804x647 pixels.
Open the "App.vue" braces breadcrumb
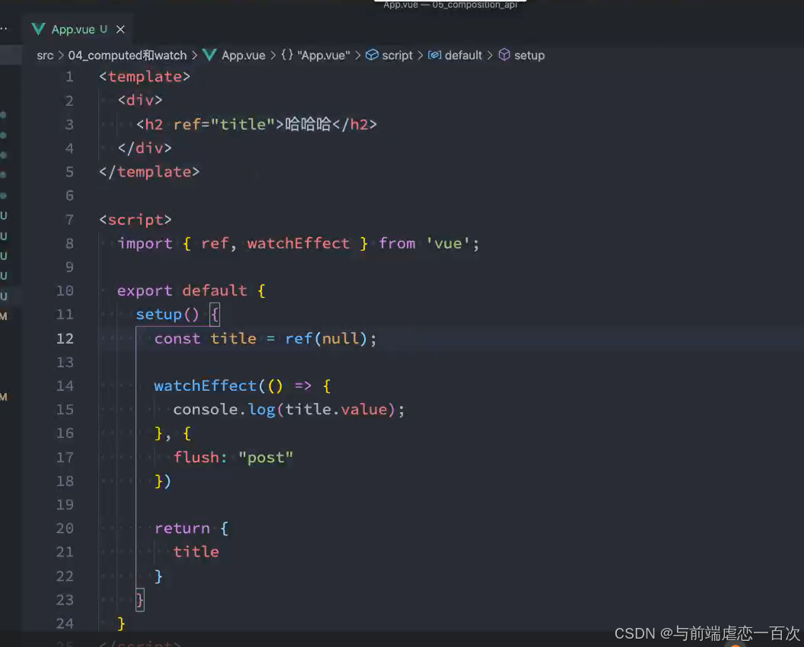(323, 56)
